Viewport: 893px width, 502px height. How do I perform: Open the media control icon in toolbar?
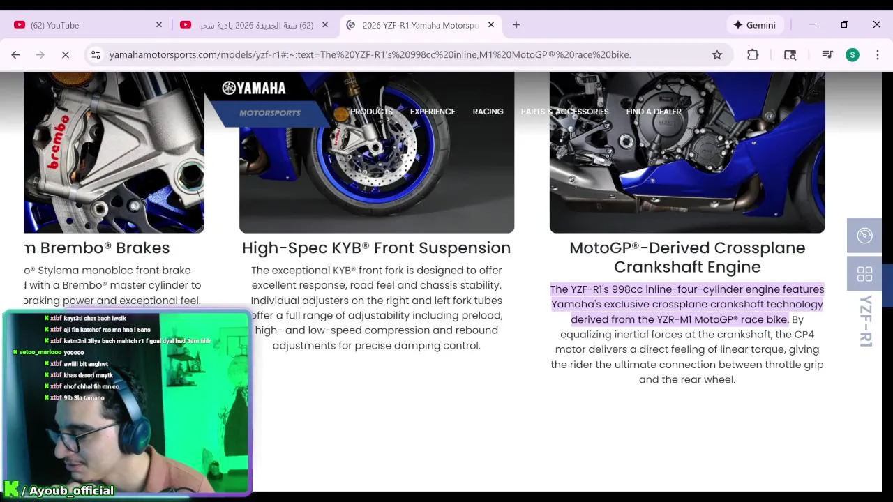(x=827, y=54)
